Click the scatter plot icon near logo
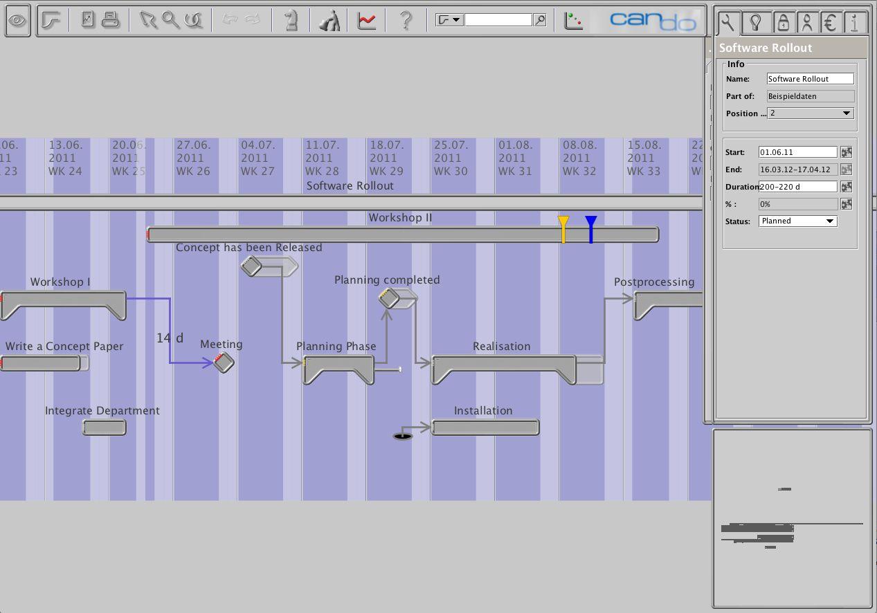Viewport: 877px width, 613px height. (573, 20)
